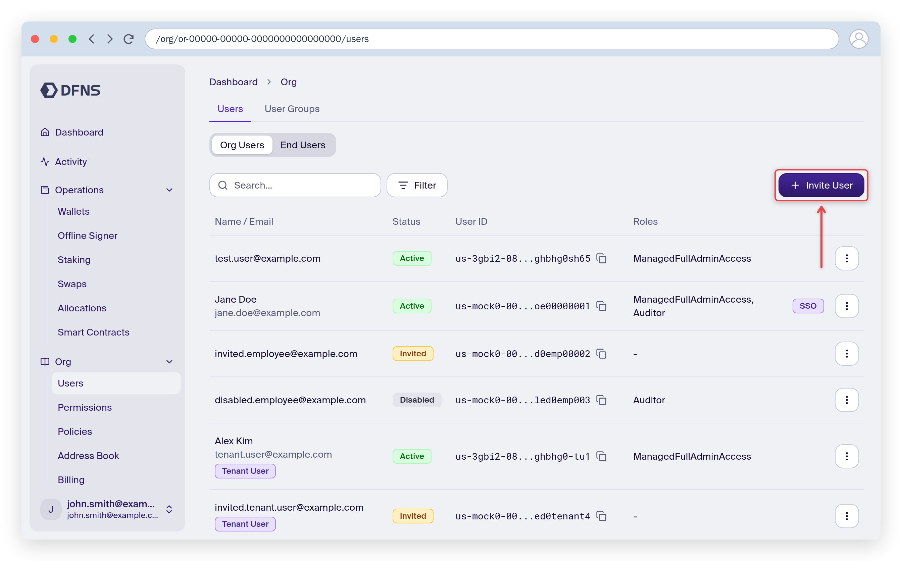Select the User Groups tab
This screenshot has height=561, width=902.
[x=292, y=109]
